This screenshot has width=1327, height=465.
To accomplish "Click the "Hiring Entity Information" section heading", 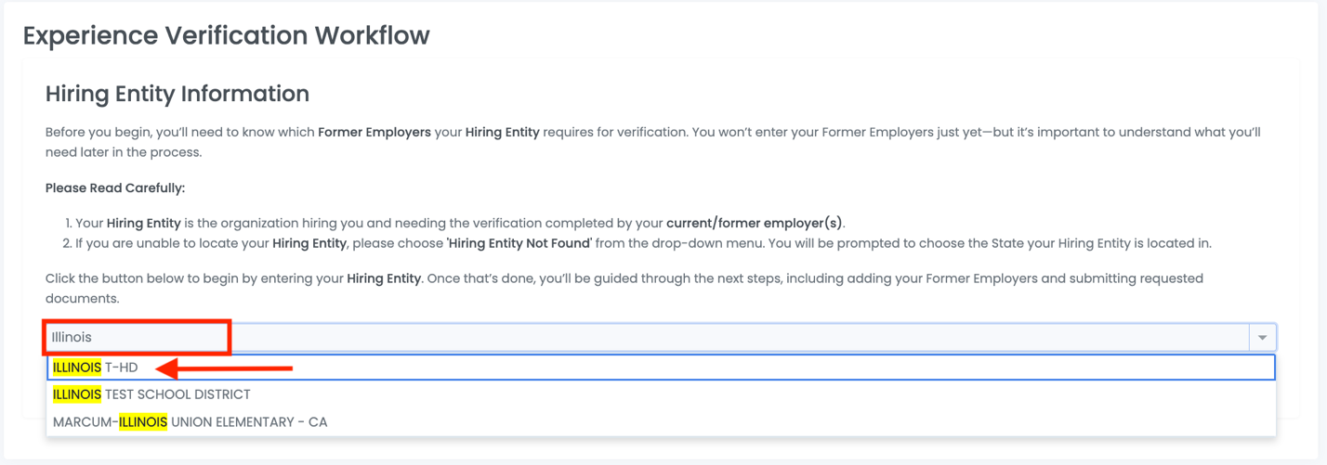I will click(x=177, y=94).
